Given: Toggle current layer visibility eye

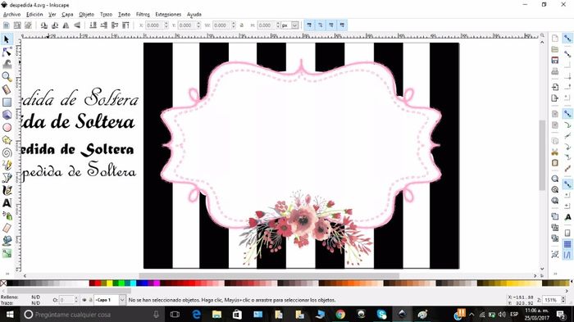Looking at the screenshot, I should click(x=84, y=300).
